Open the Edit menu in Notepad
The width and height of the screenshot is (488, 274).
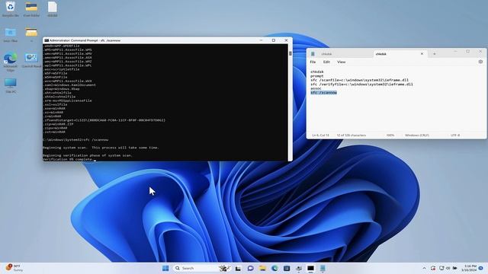point(326,62)
